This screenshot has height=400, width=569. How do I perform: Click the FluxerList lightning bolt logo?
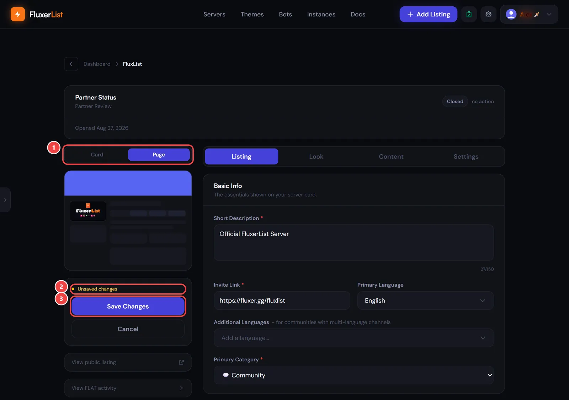[18, 14]
